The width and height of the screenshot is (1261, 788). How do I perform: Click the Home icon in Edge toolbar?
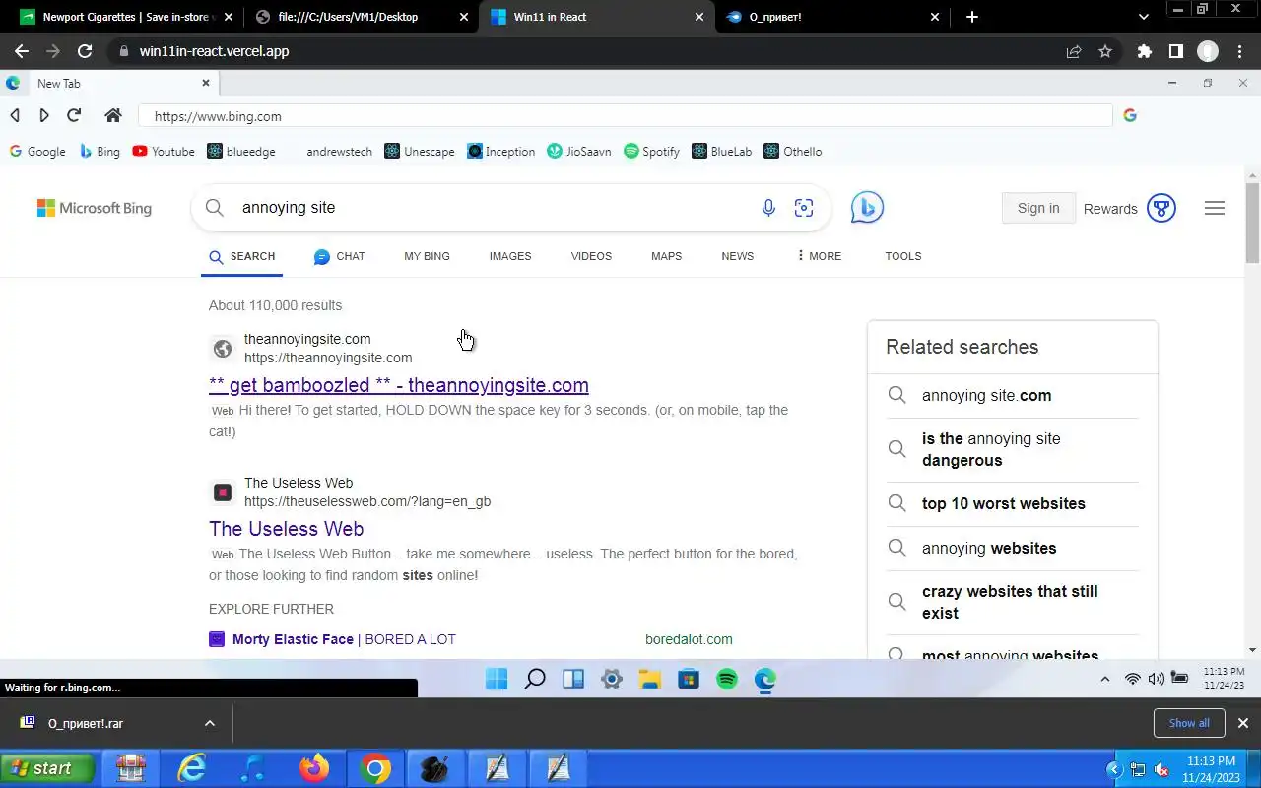pos(113,115)
